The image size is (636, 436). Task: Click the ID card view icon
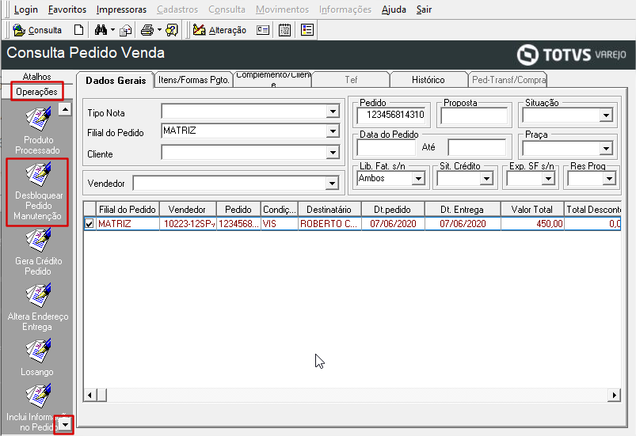pyautogui.click(x=263, y=30)
